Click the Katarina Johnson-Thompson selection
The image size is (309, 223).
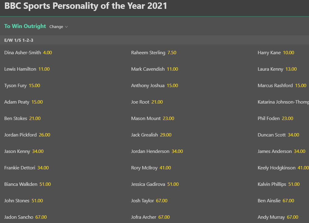click(283, 102)
